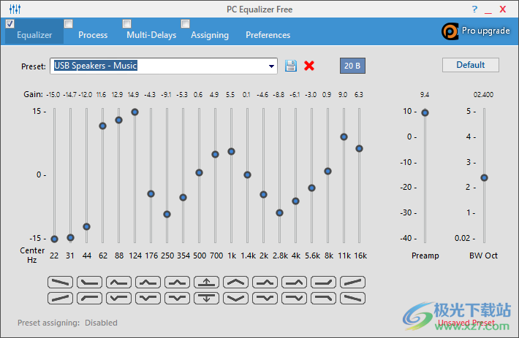Enable the Process checkbox

point(68,24)
